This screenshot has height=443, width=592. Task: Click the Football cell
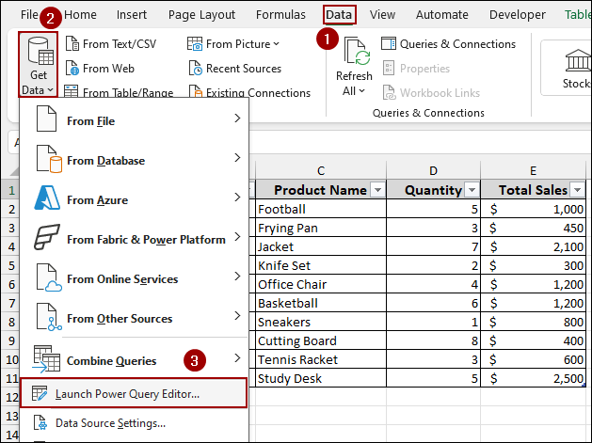click(321, 209)
